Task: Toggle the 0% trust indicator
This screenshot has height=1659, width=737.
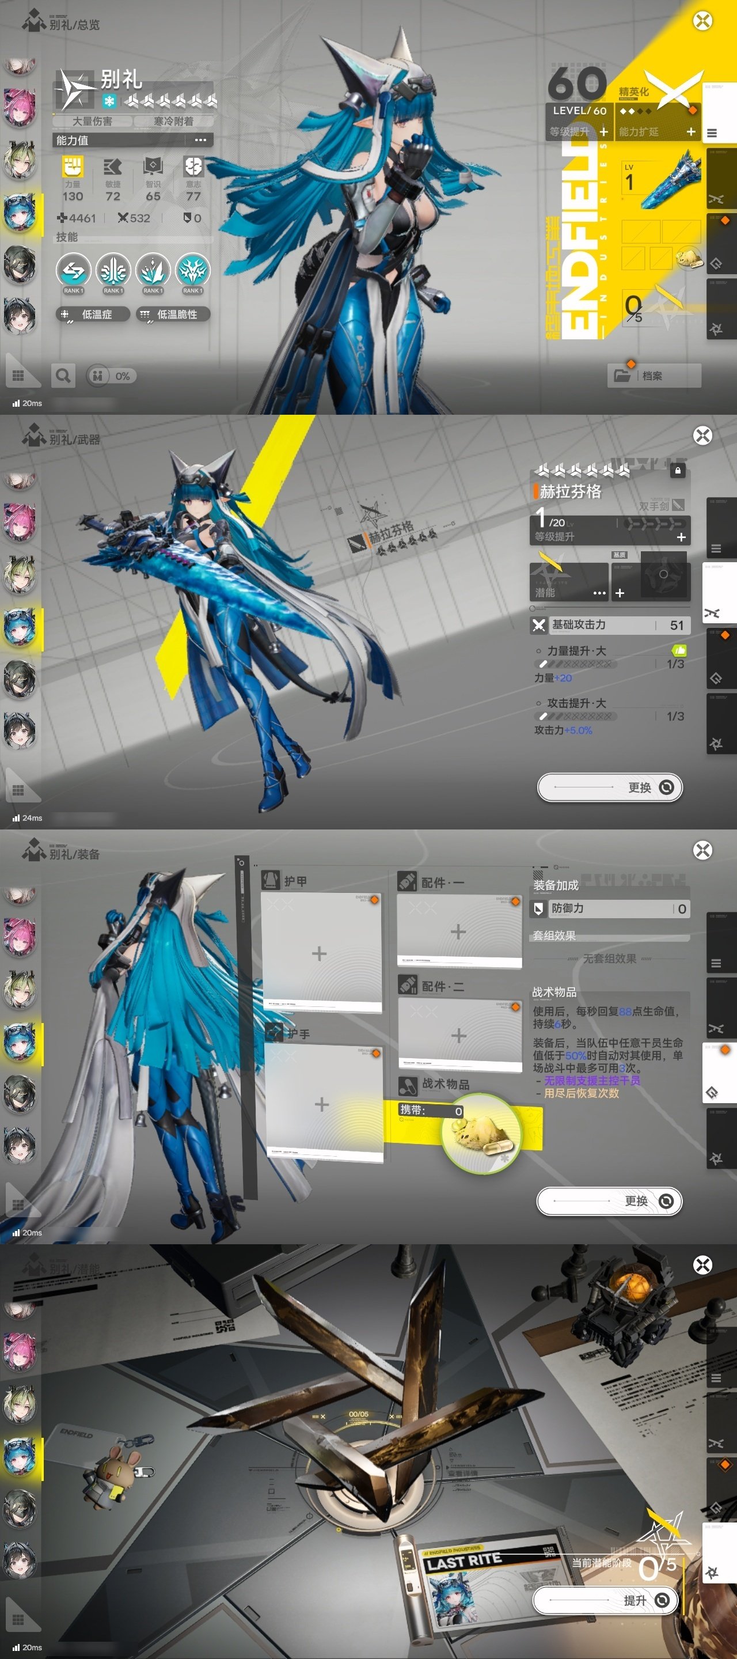Action: (110, 376)
